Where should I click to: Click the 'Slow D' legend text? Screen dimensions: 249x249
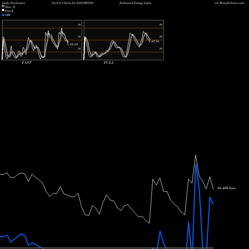[10, 7]
